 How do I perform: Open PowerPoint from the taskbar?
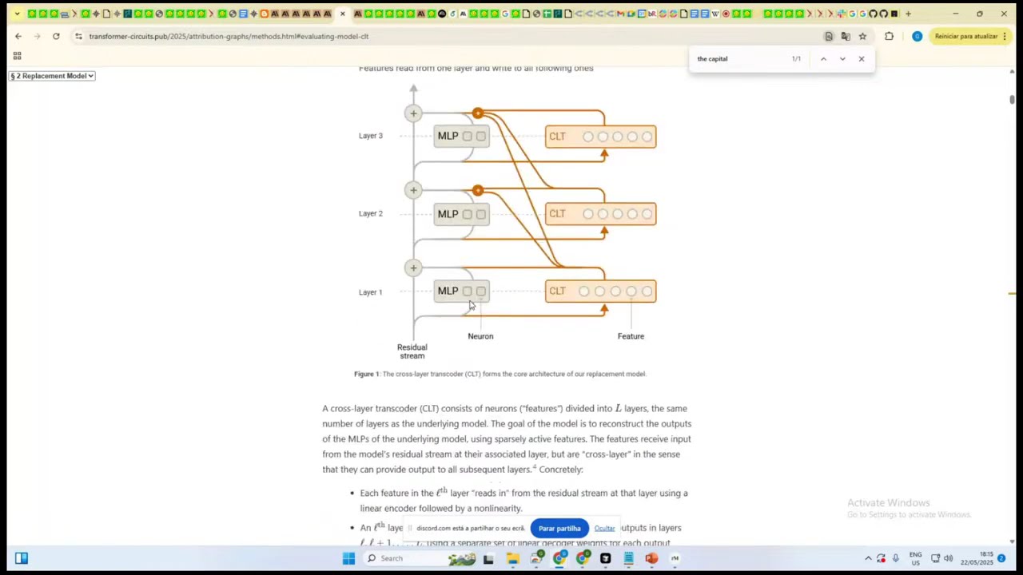coord(651,558)
